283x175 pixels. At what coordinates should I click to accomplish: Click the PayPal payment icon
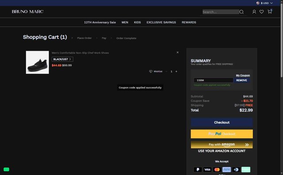198,169
